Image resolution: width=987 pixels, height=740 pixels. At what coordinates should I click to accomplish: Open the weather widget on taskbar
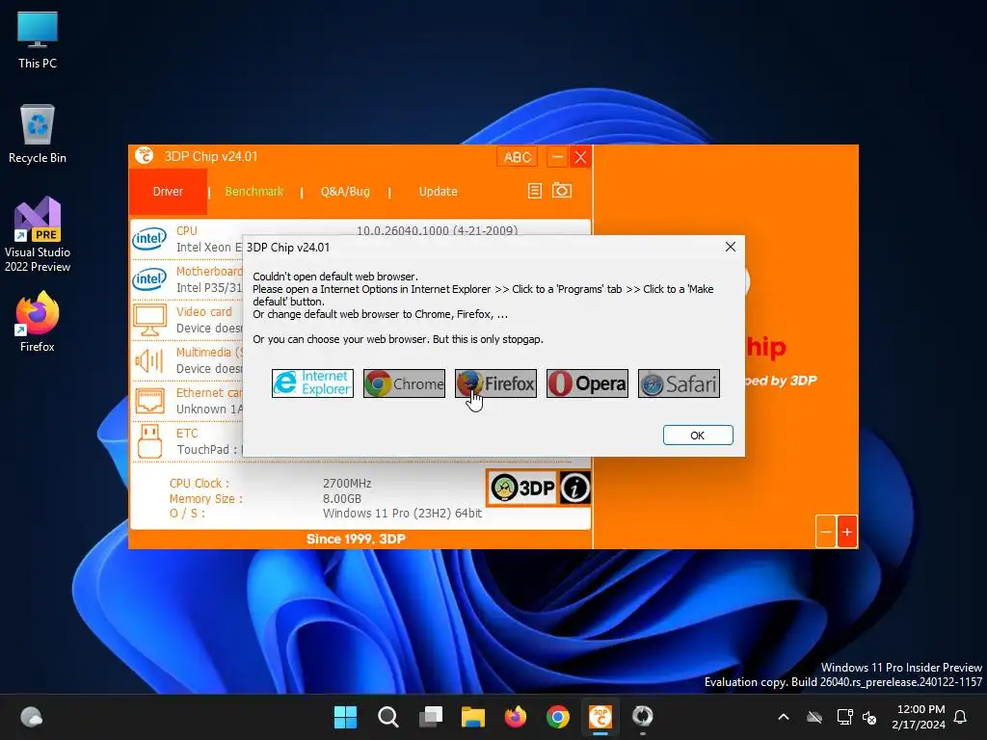[x=32, y=717]
